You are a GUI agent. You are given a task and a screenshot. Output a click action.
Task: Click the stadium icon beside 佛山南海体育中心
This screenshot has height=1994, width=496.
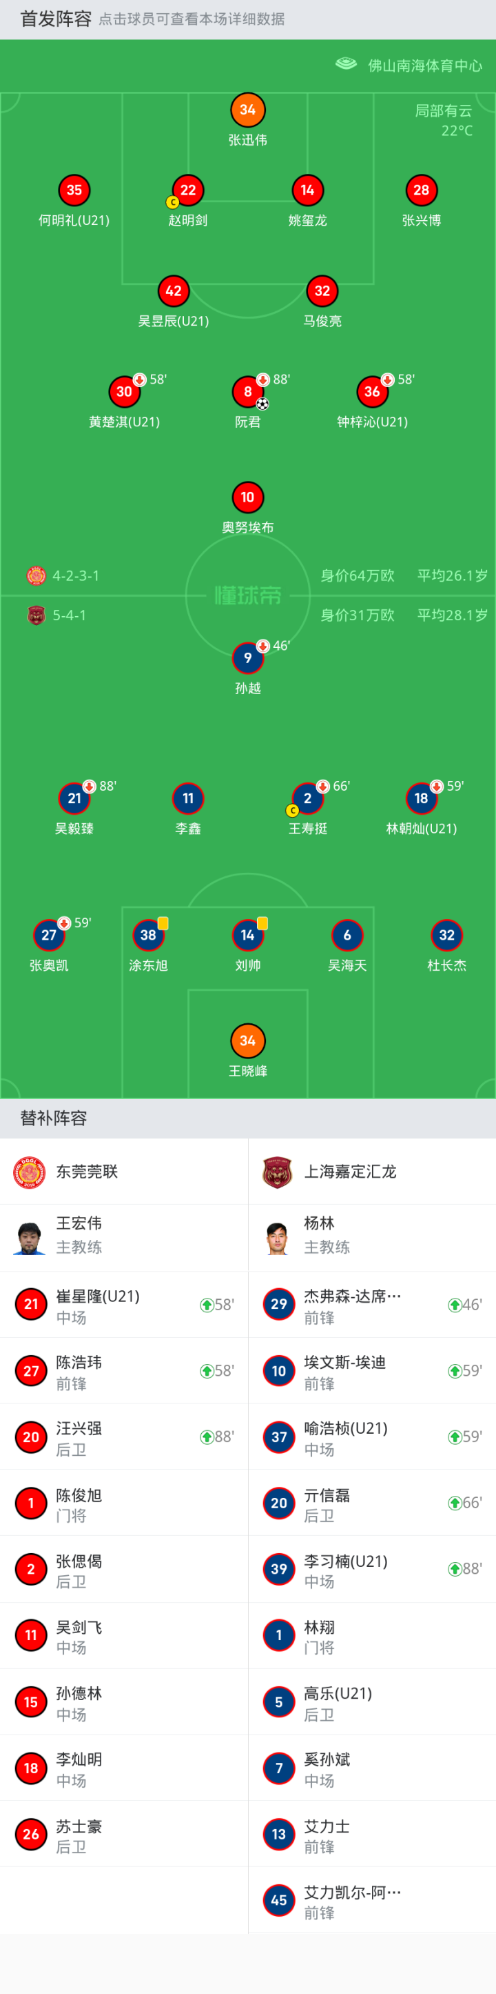click(x=345, y=64)
